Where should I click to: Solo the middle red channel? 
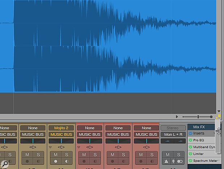pyautogui.click(x=124, y=155)
